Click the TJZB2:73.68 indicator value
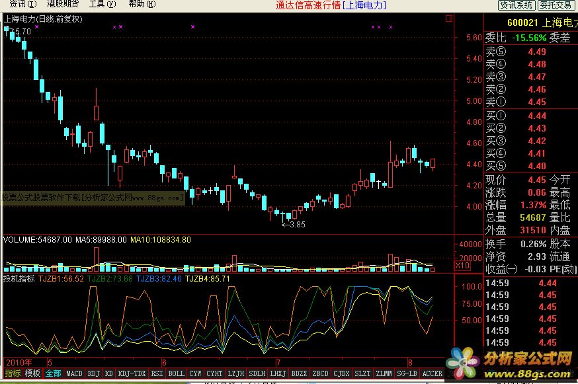This screenshot has width=578, height=384. point(110,279)
